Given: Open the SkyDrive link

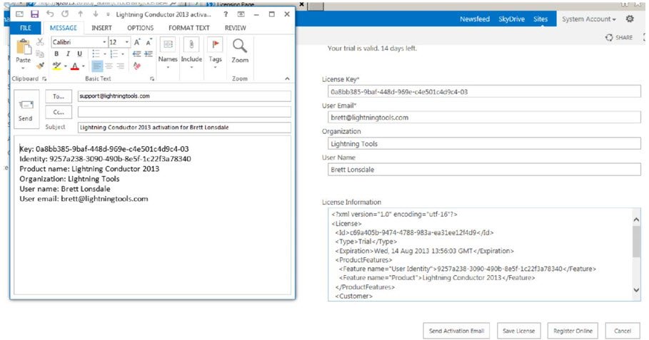Looking at the screenshot, I should point(512,19).
